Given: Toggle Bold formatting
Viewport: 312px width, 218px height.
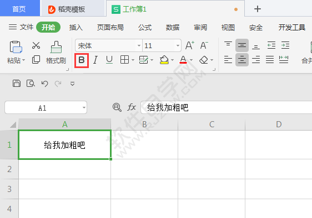Looking at the screenshot, I should 82,60.
